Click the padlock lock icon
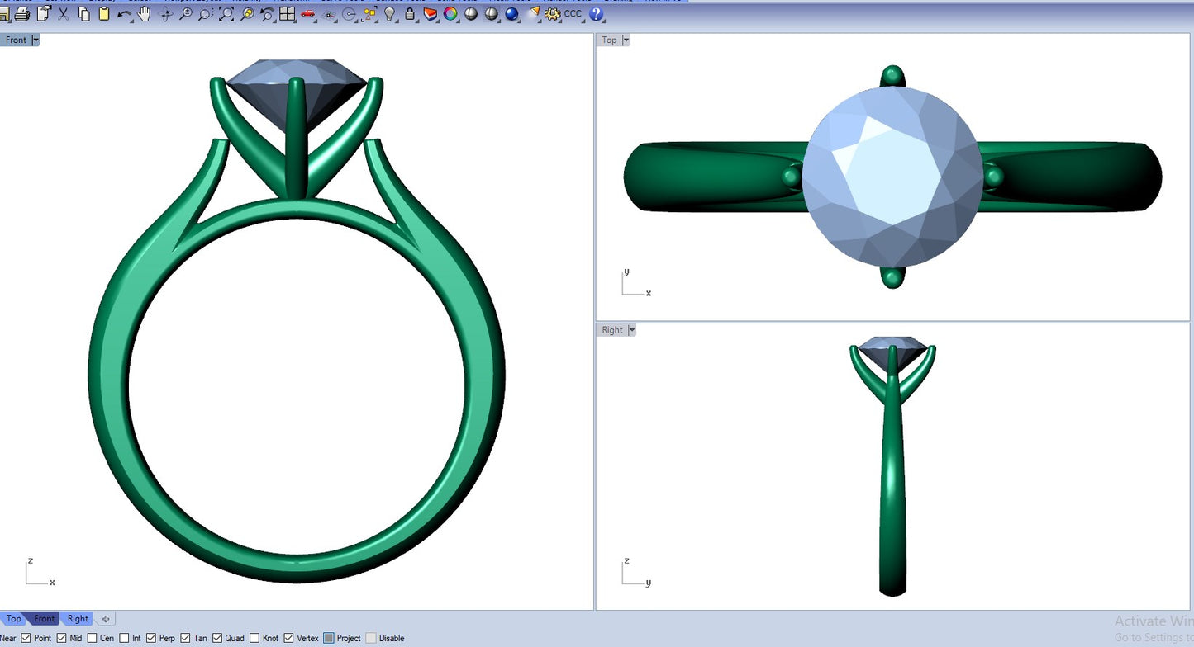The image size is (1194, 647). (410, 13)
